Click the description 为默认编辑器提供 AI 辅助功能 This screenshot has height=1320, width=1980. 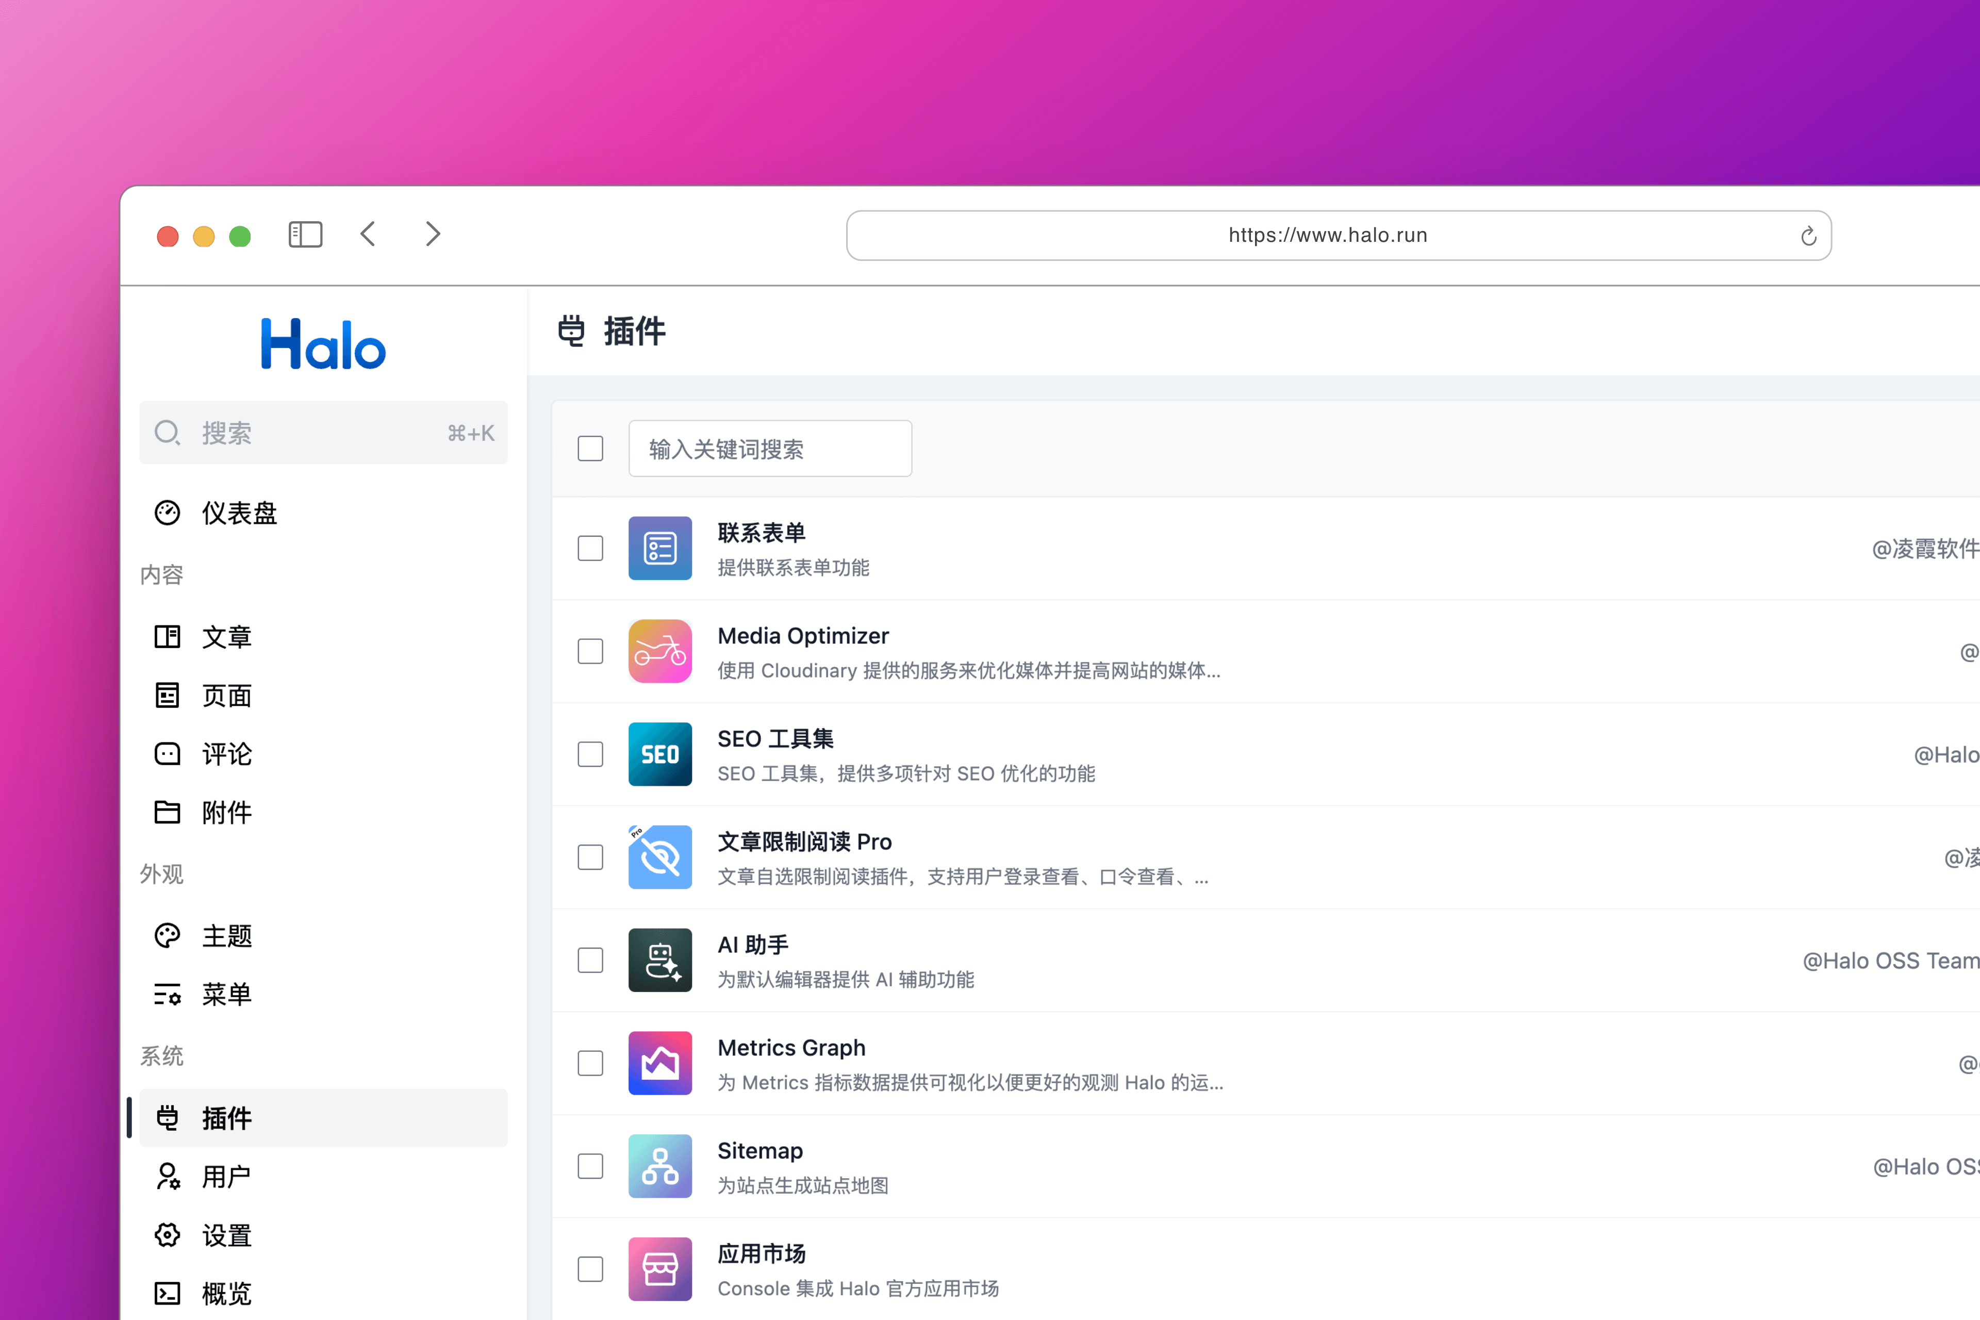846,979
